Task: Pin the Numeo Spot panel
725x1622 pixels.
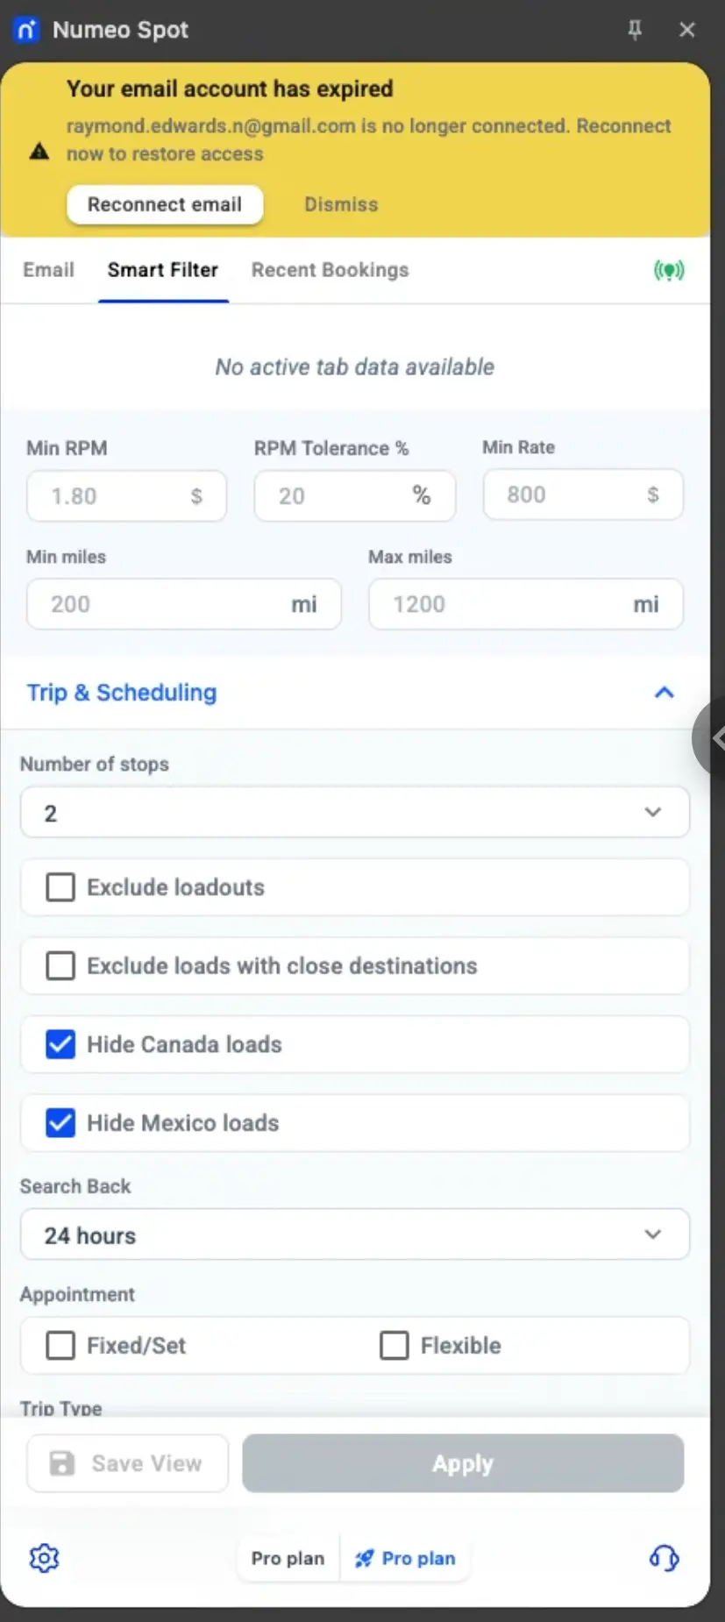Action: 635,30
